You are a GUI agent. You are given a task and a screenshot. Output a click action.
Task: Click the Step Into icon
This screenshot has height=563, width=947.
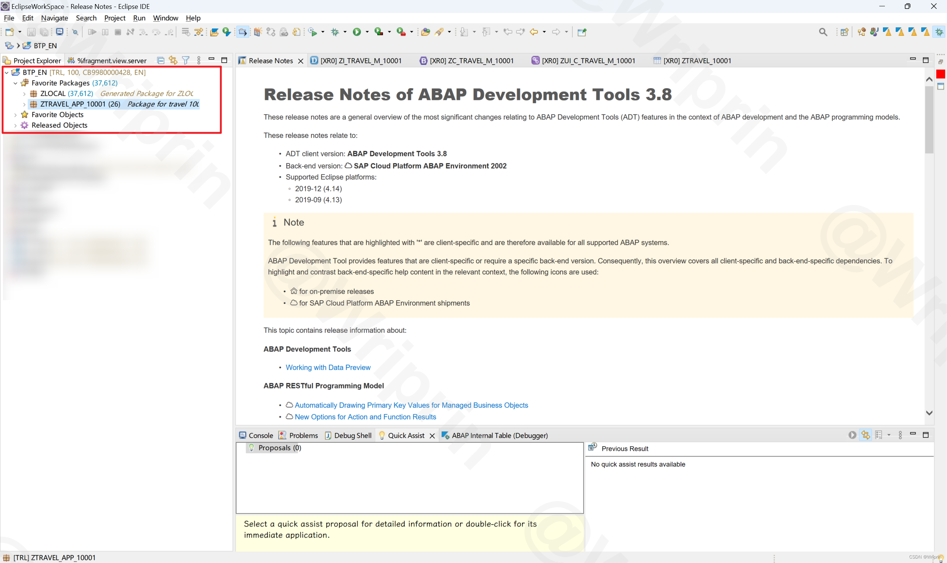[x=143, y=32]
